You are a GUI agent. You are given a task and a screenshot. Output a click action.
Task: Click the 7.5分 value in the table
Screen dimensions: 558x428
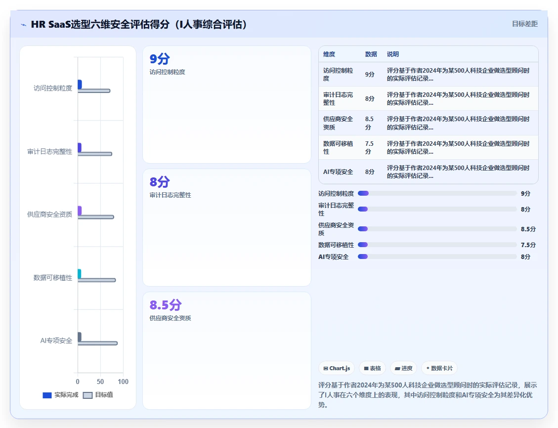tap(369, 147)
